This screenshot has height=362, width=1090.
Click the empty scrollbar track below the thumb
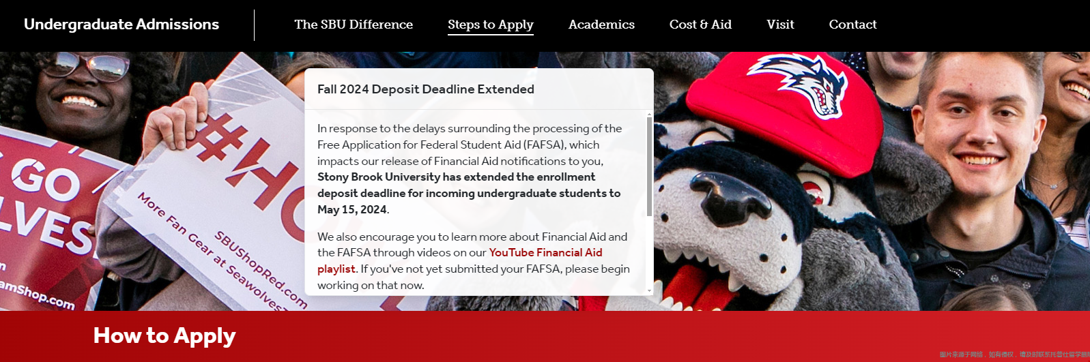coord(649,252)
